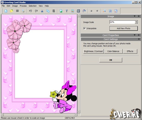Viewport: 142px width, 120px height.
Task: Select the Cut scissors icon
Action: pos(42,11)
